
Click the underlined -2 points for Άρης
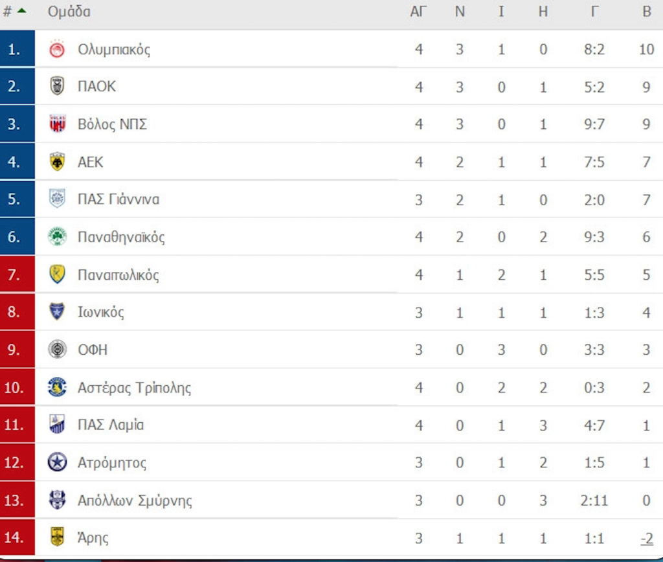pyautogui.click(x=646, y=537)
